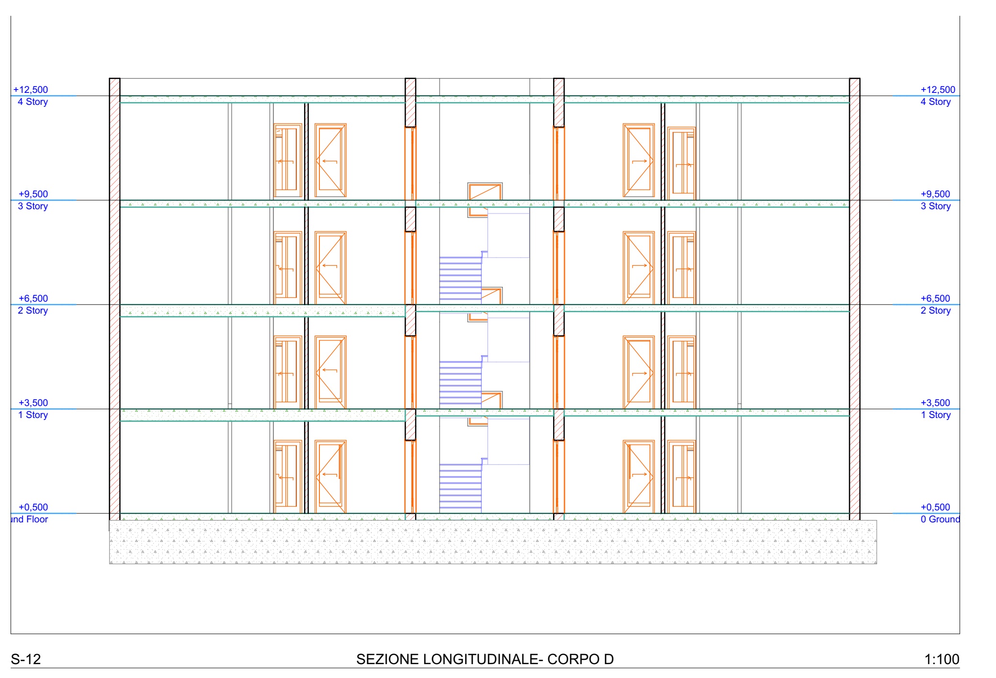Image resolution: width=996 pixels, height=678 pixels.
Task: Select the left +12,500 elevation marker
Action: point(31,90)
